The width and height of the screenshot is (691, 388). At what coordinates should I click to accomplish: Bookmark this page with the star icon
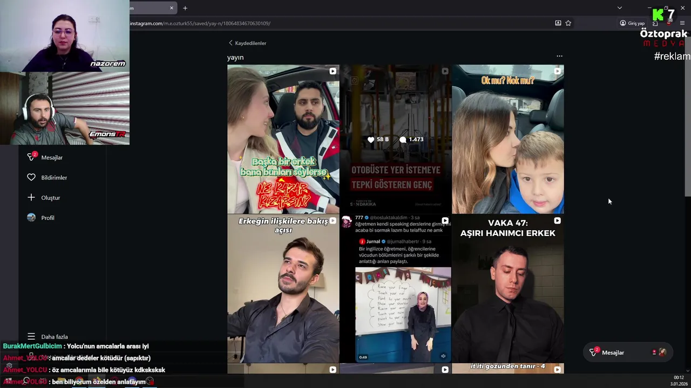(568, 23)
